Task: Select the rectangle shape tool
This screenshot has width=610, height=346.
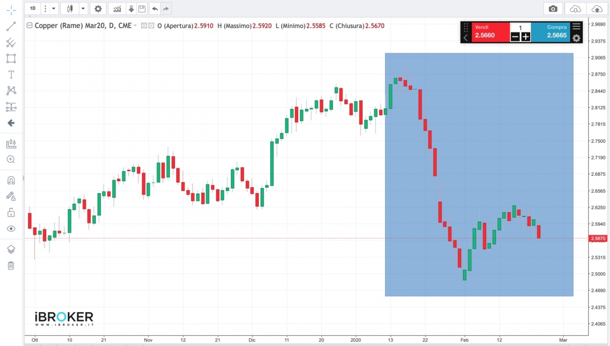Action: 11,59
